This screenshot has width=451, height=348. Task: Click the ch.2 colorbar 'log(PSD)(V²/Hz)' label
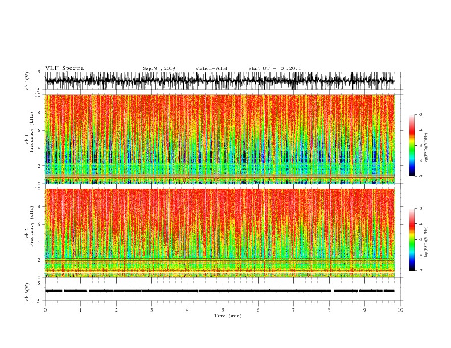(x=426, y=242)
